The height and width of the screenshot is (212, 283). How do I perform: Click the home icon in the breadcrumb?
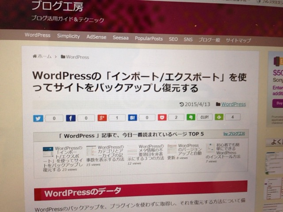coord(34,57)
